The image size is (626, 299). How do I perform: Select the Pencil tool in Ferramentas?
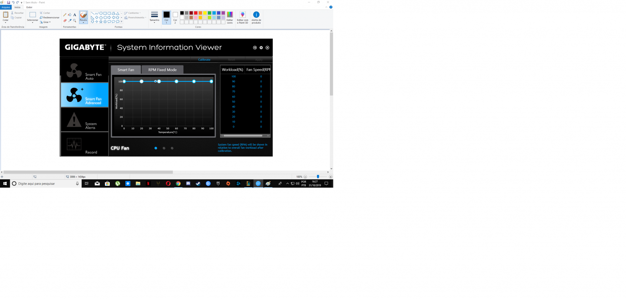(x=65, y=15)
